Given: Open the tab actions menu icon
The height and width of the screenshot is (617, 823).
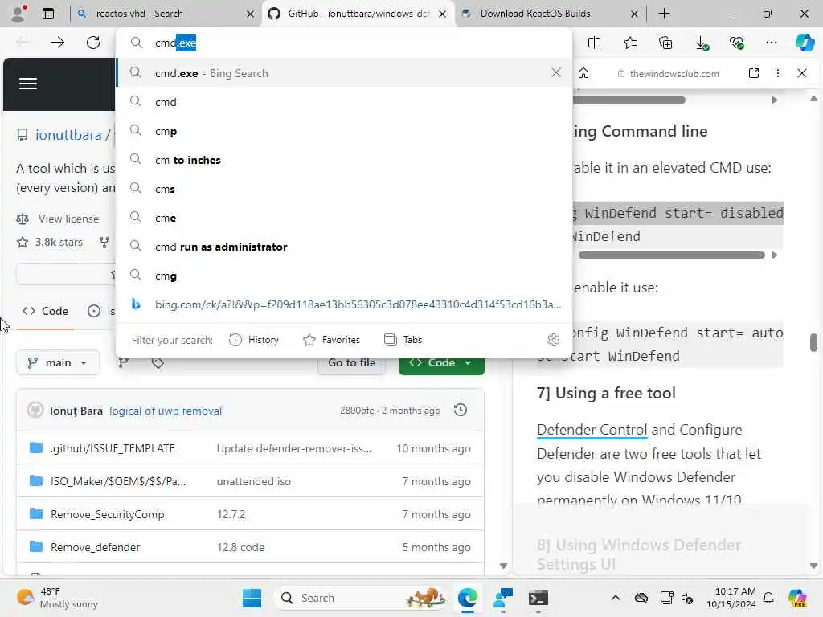Looking at the screenshot, I should (x=48, y=14).
